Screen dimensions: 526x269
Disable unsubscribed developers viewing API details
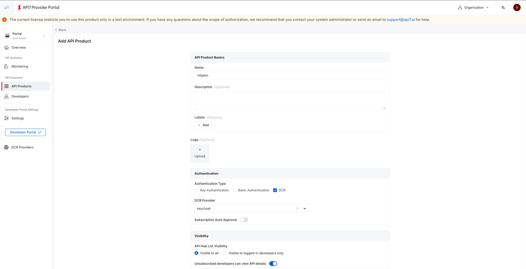click(x=273, y=263)
